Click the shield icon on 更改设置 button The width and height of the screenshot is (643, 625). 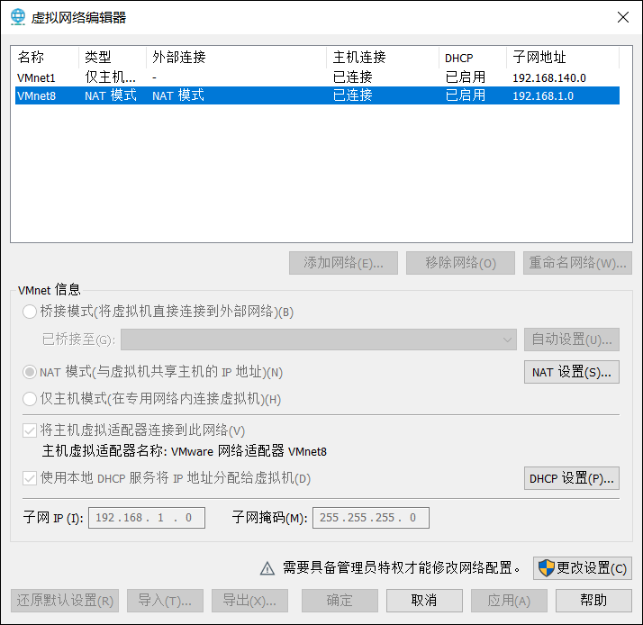pos(547,568)
